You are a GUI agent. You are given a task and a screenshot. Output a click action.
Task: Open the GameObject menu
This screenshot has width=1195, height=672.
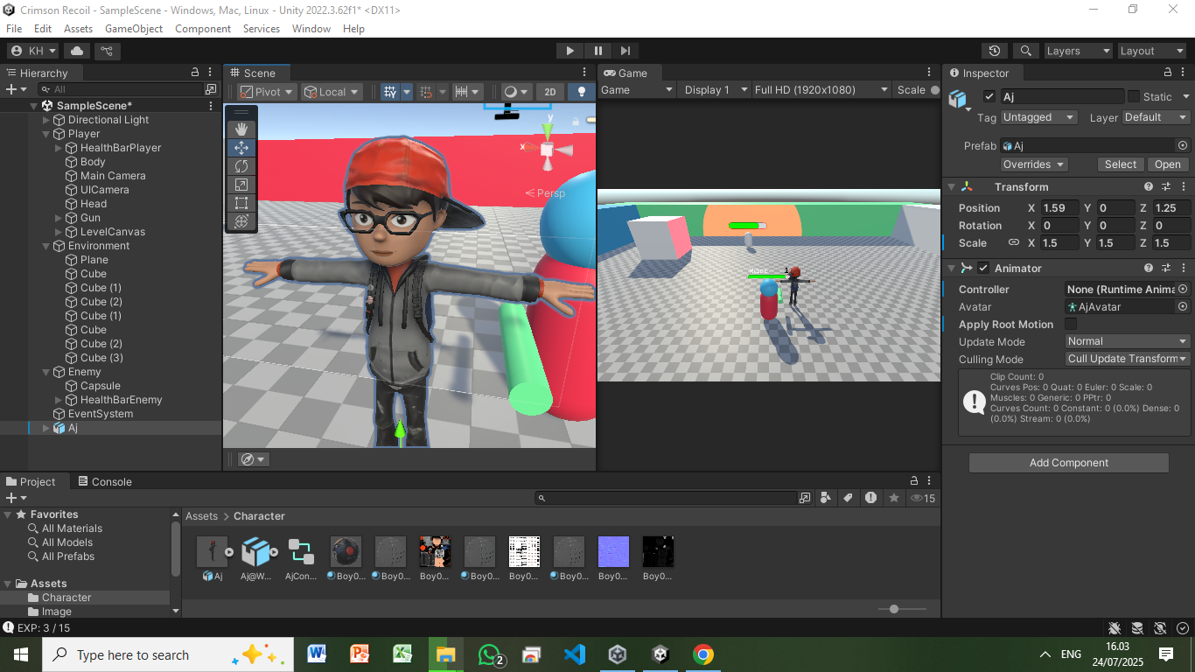(134, 29)
